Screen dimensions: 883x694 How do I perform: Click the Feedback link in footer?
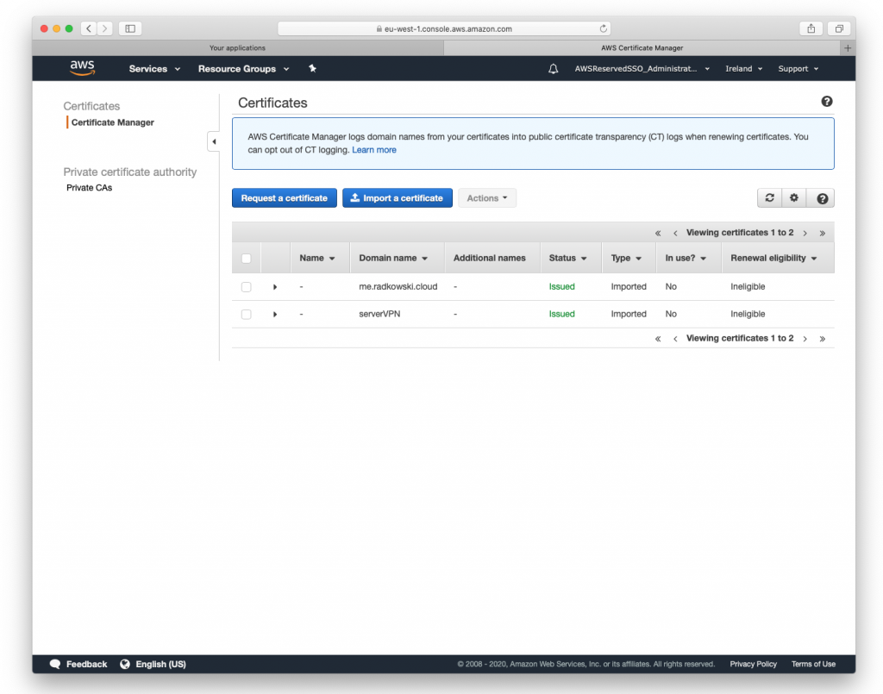87,664
